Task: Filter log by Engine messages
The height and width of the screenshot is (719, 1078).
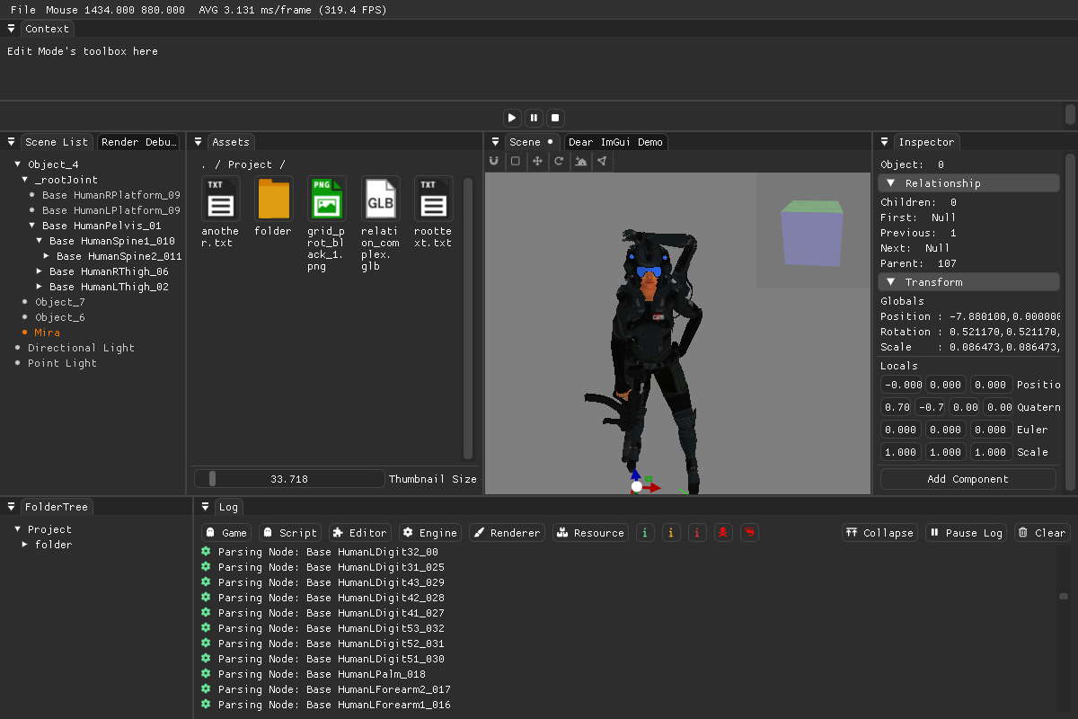Action: (x=429, y=532)
